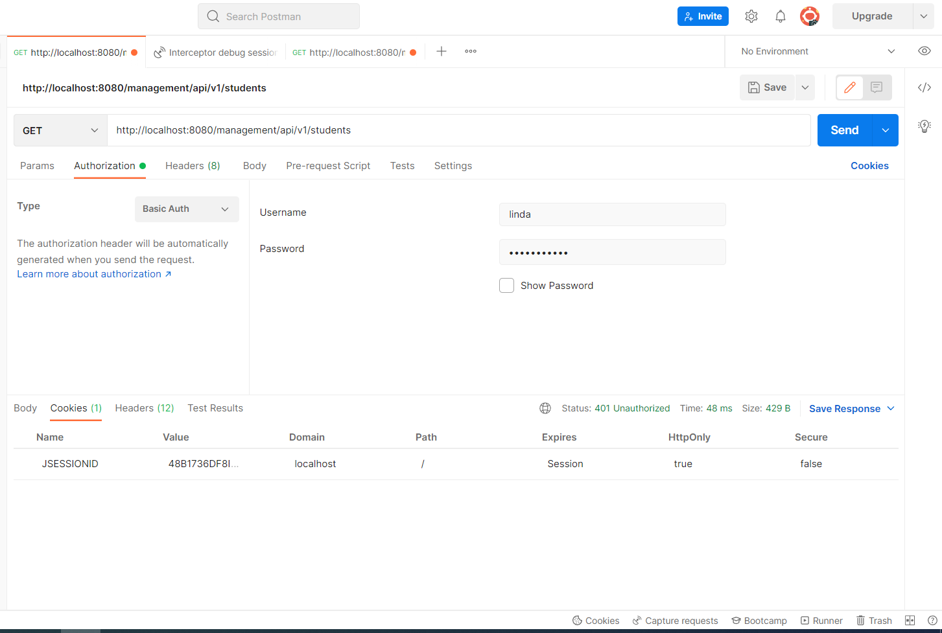Open Runner in the status bar
The width and height of the screenshot is (942, 633).
[x=821, y=621]
